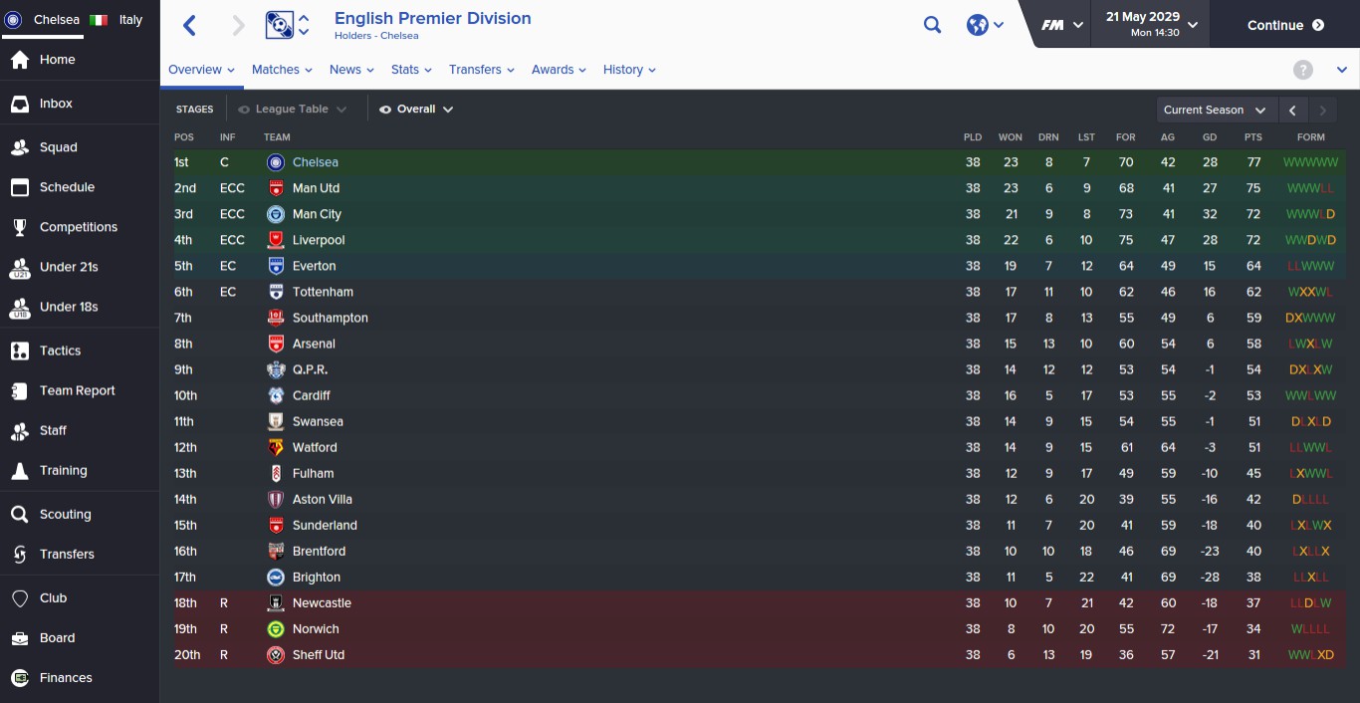Image resolution: width=1360 pixels, height=703 pixels.
Task: Toggle the Overall view selector
Action: tap(416, 110)
